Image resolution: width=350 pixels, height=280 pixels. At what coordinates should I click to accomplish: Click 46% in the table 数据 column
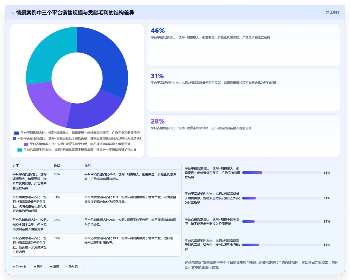coord(57,174)
